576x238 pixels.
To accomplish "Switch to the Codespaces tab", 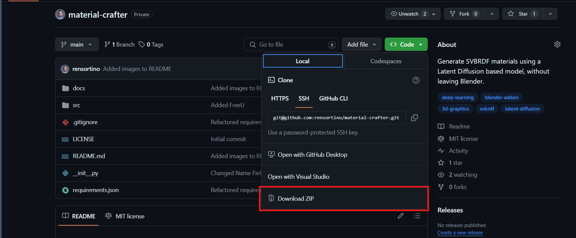I will pos(386,61).
